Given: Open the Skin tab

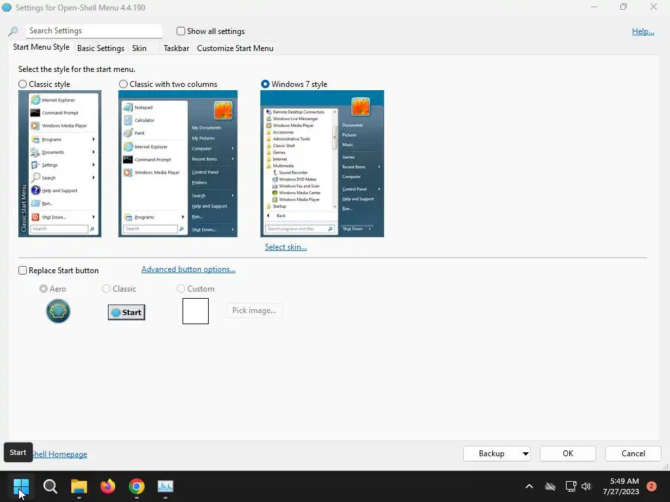Looking at the screenshot, I should pos(139,48).
